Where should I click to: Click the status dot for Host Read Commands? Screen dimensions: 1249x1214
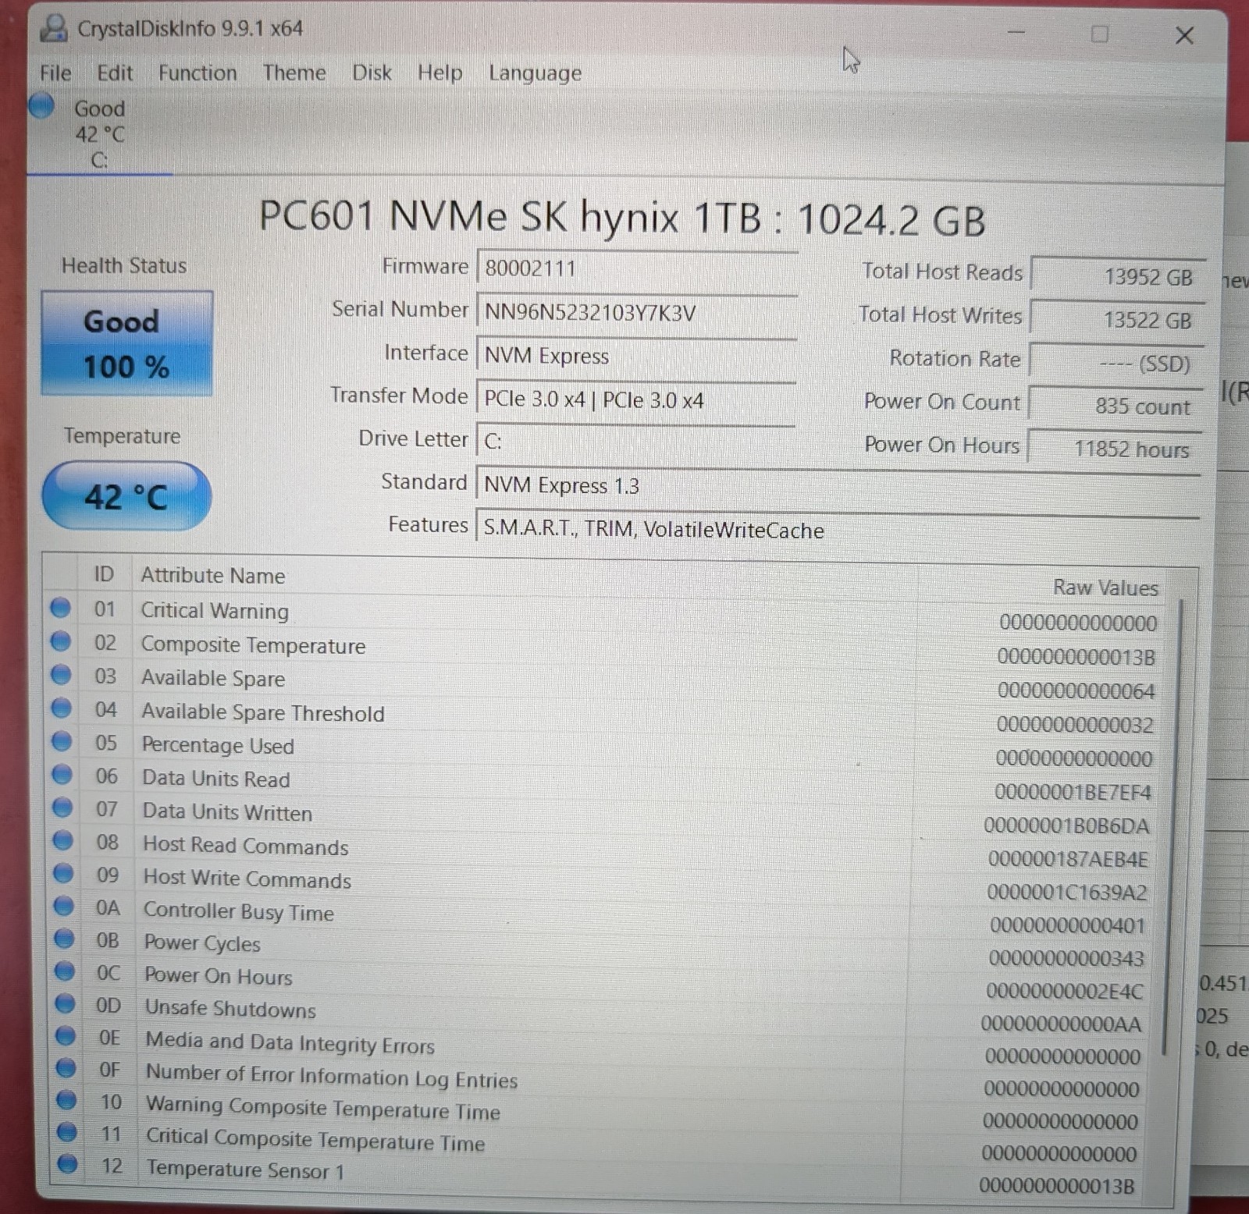pyautogui.click(x=62, y=840)
